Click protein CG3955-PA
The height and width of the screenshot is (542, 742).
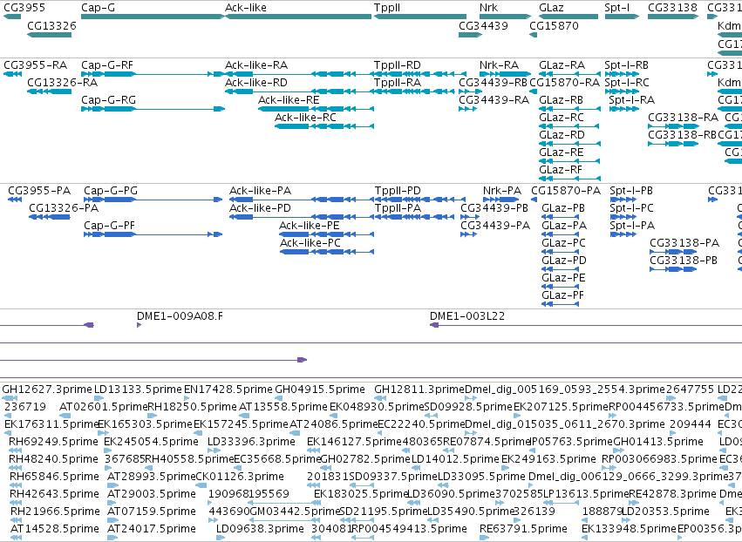[x=39, y=191]
